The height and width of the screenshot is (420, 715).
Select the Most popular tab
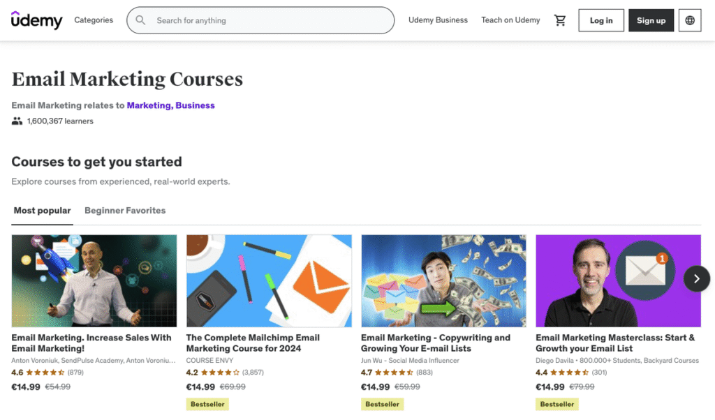(x=42, y=211)
